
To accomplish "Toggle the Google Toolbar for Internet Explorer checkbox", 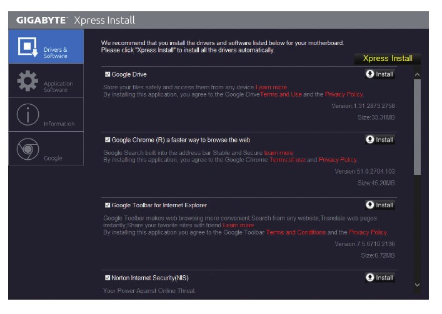I will tap(108, 205).
